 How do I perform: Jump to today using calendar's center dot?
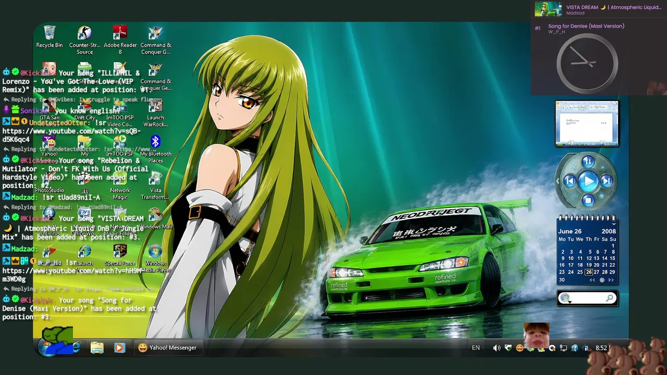point(602,280)
